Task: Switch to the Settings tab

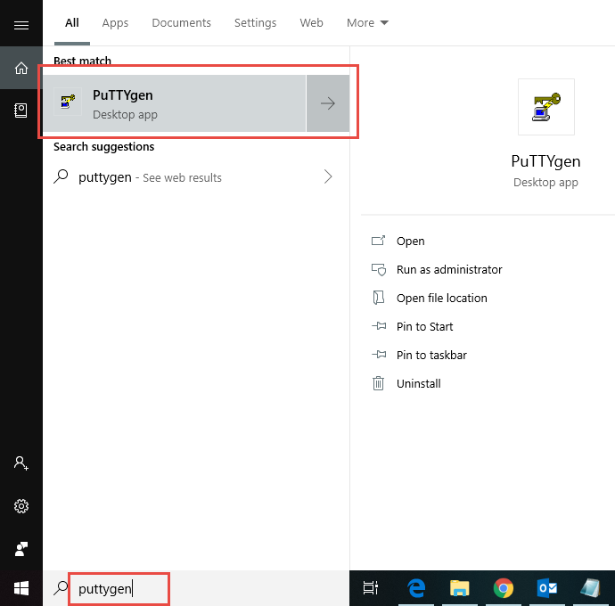Action: tap(255, 23)
